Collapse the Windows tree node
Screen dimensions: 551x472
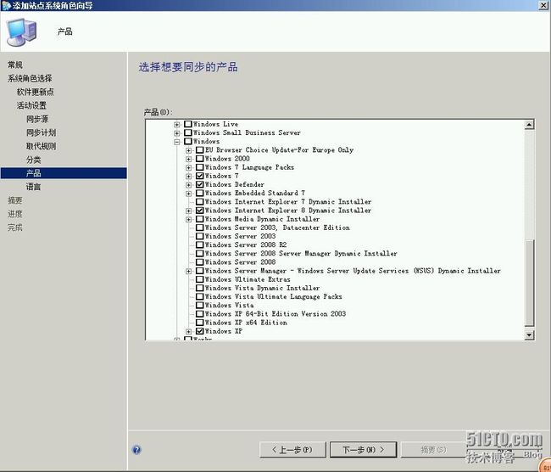[x=177, y=142]
